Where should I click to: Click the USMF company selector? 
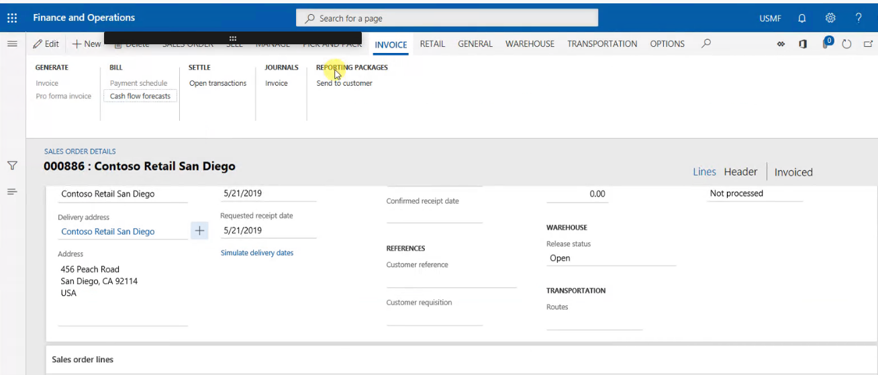(770, 19)
